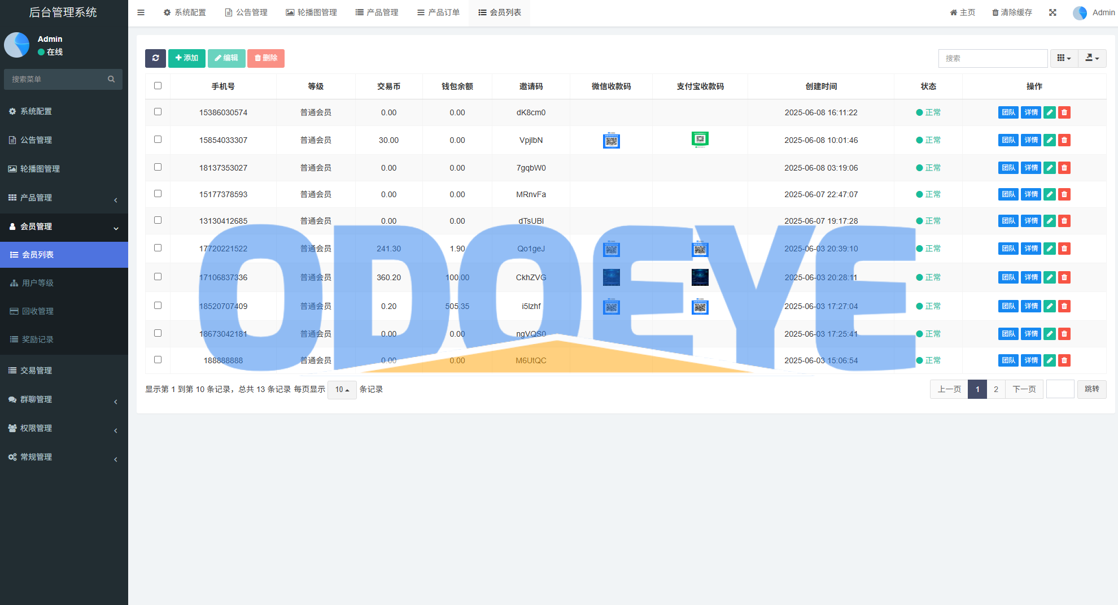Click the fullscreen toggle icon

pyautogui.click(x=1053, y=12)
